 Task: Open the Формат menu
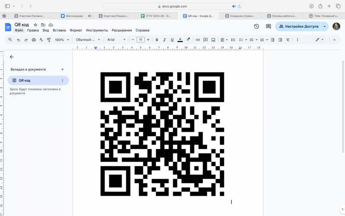pos(76,31)
